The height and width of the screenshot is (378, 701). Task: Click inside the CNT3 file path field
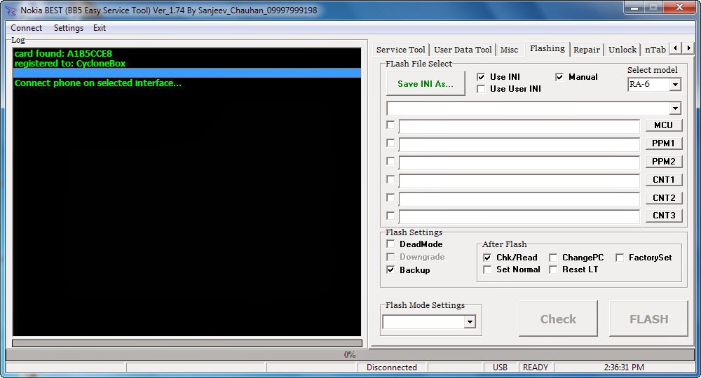click(519, 217)
